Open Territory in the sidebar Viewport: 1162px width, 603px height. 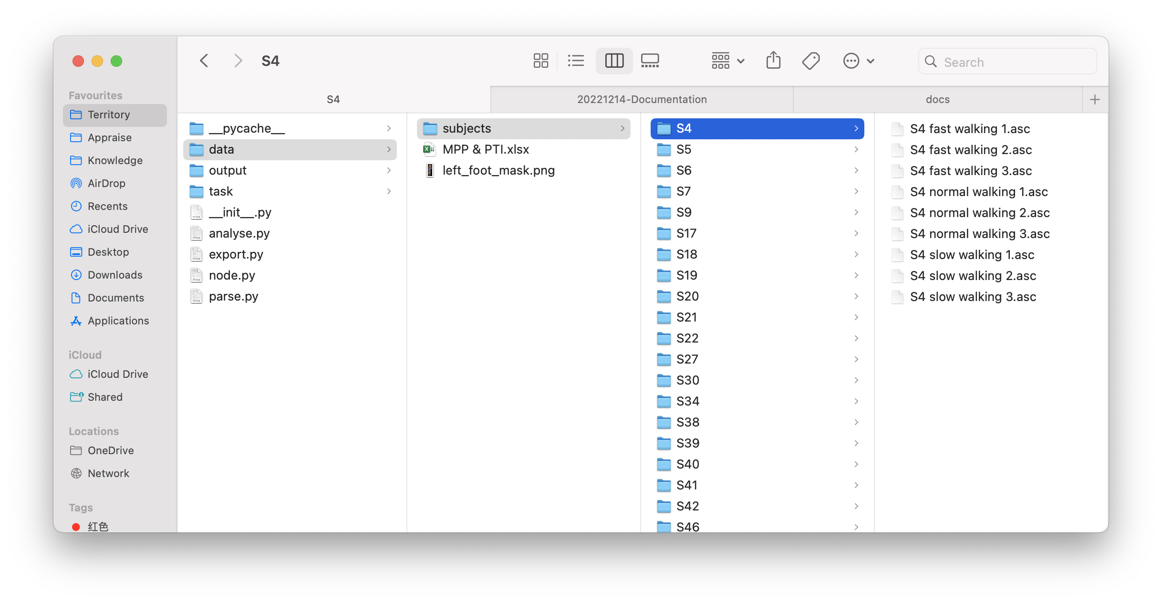point(115,115)
